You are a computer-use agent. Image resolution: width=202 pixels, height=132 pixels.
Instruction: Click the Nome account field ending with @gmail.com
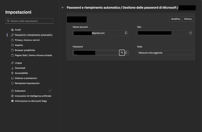click(x=101, y=33)
